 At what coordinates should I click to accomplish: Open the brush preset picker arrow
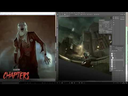click(63, 14)
